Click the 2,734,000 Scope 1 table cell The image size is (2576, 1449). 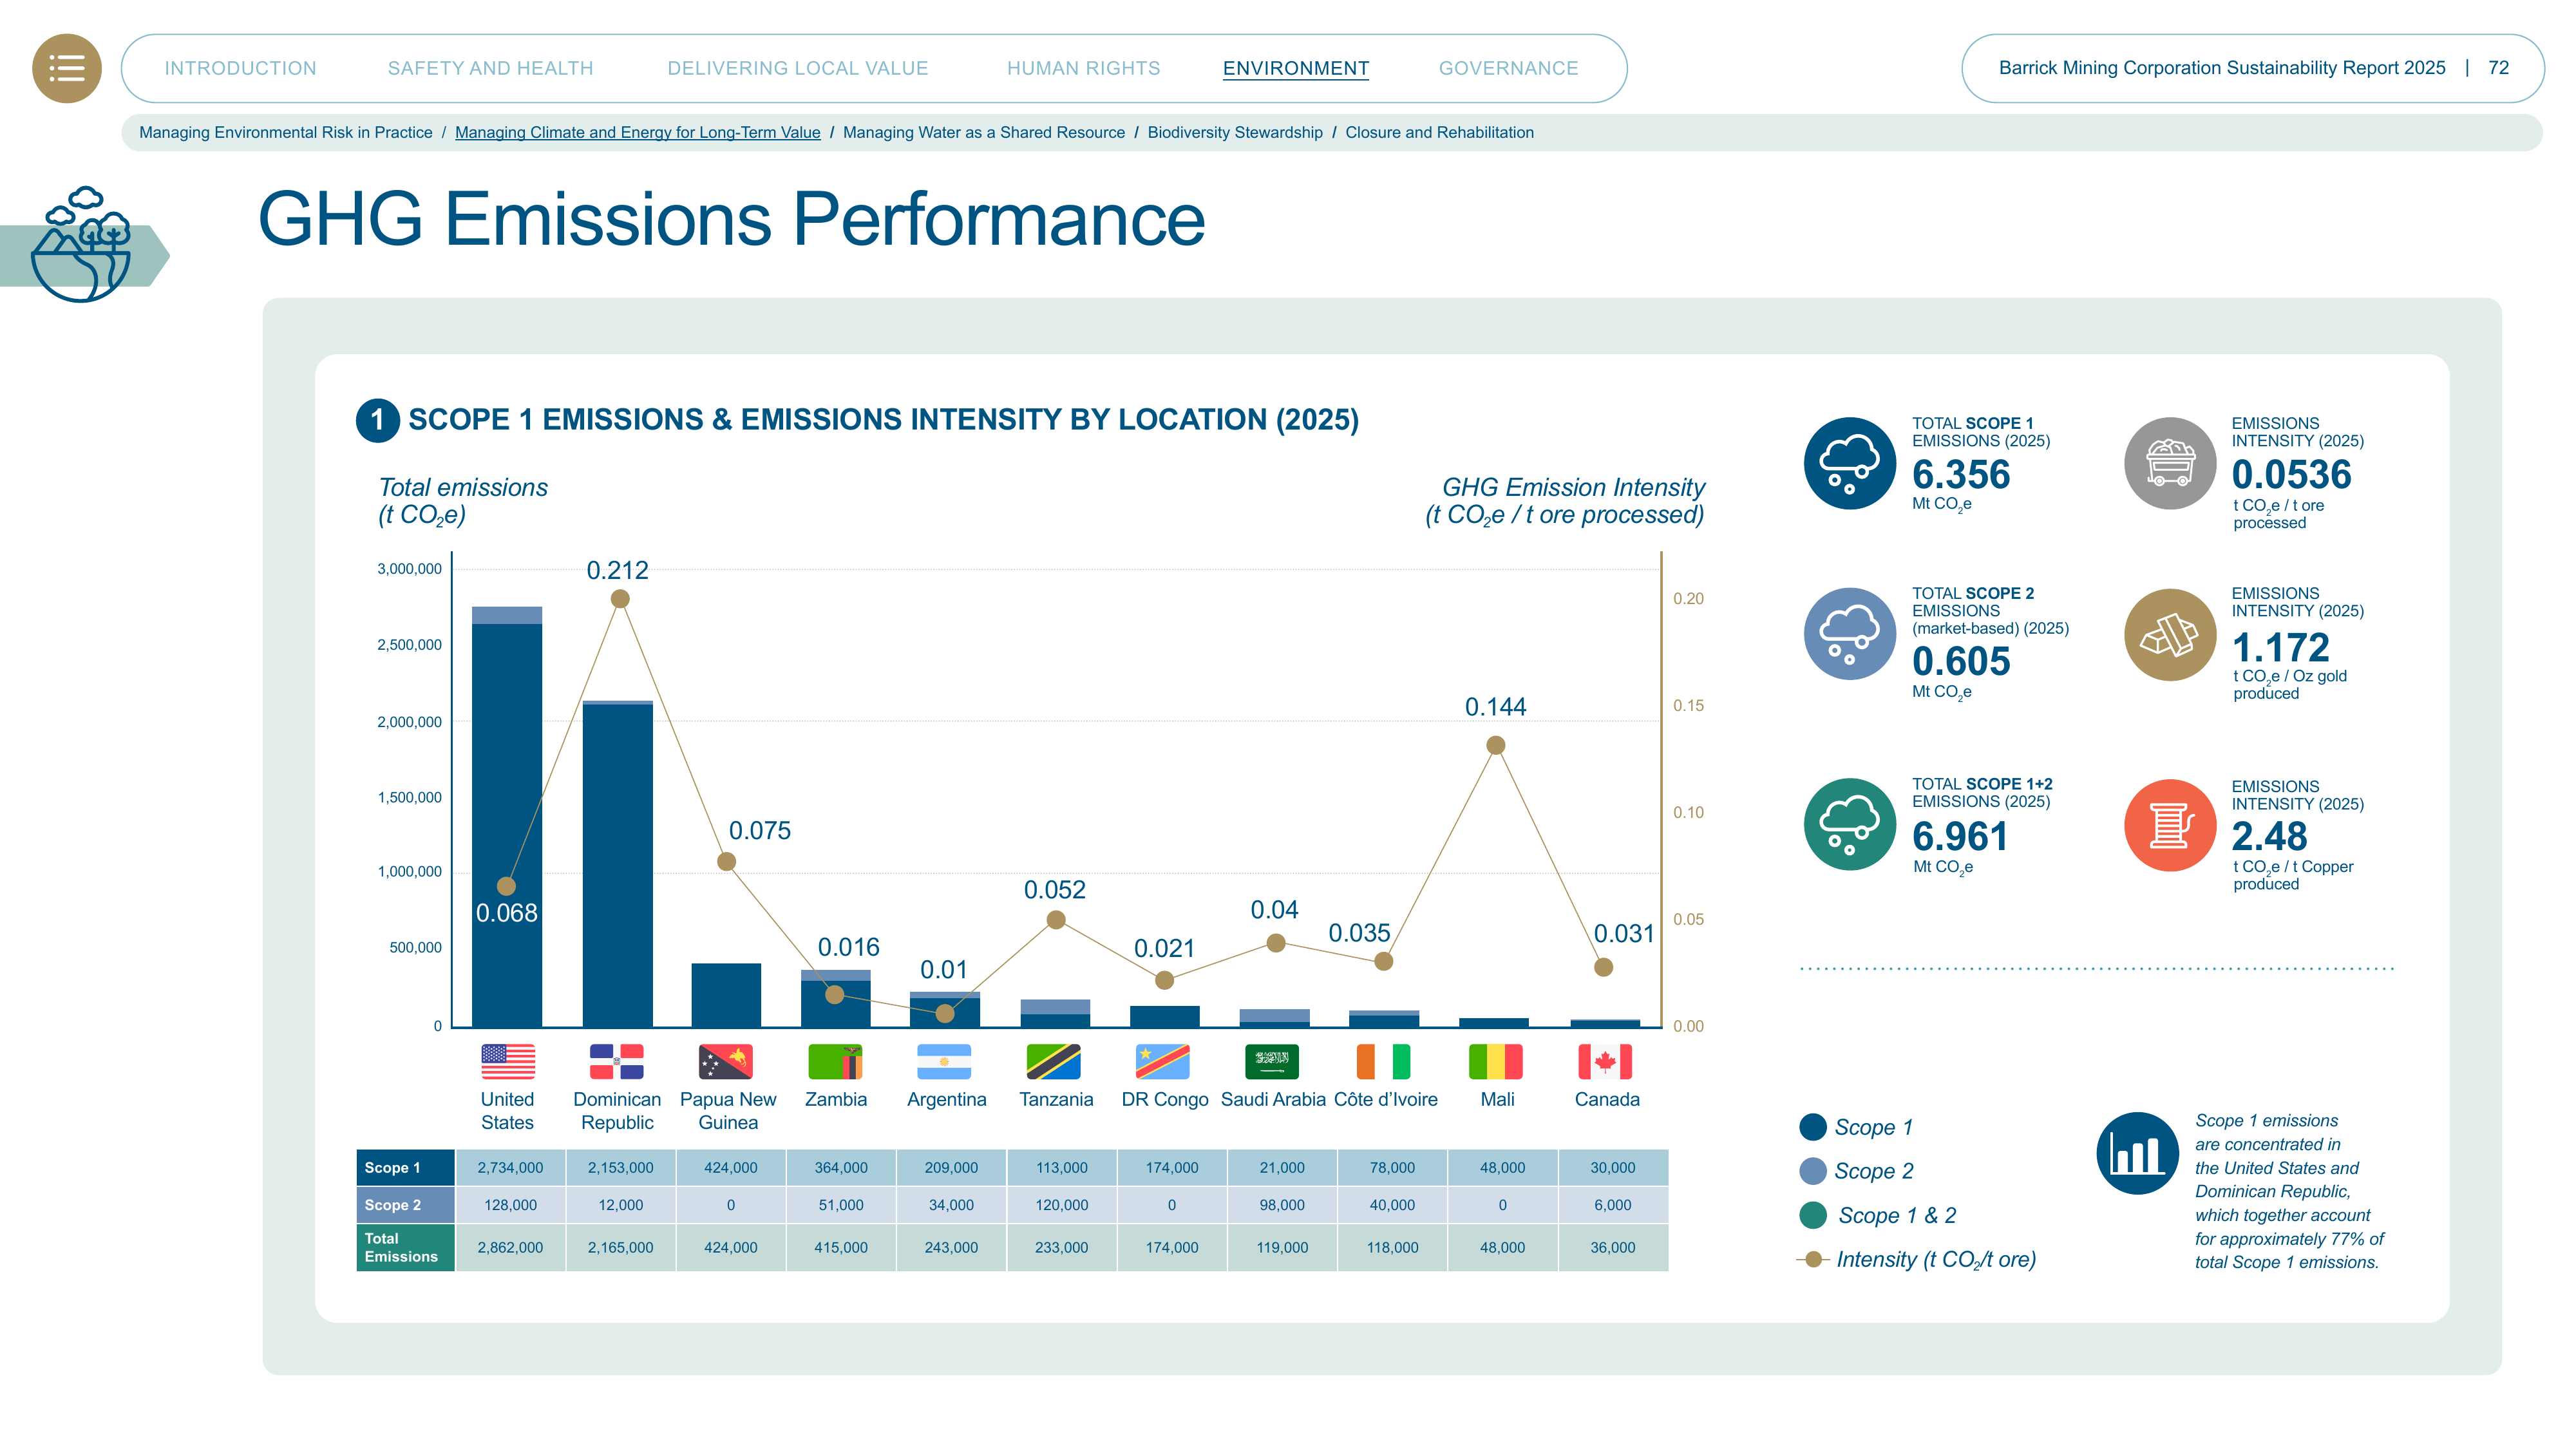(x=510, y=1167)
